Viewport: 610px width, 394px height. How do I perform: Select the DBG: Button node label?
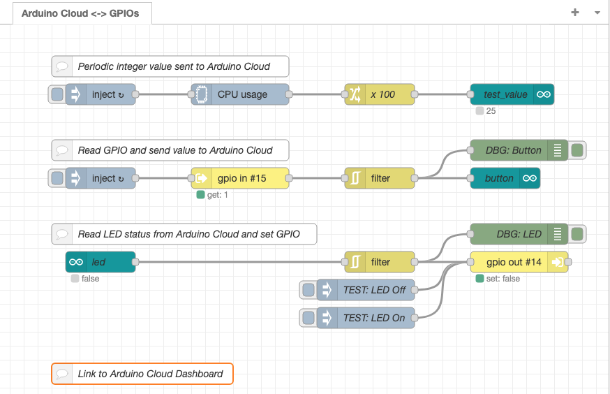(514, 150)
